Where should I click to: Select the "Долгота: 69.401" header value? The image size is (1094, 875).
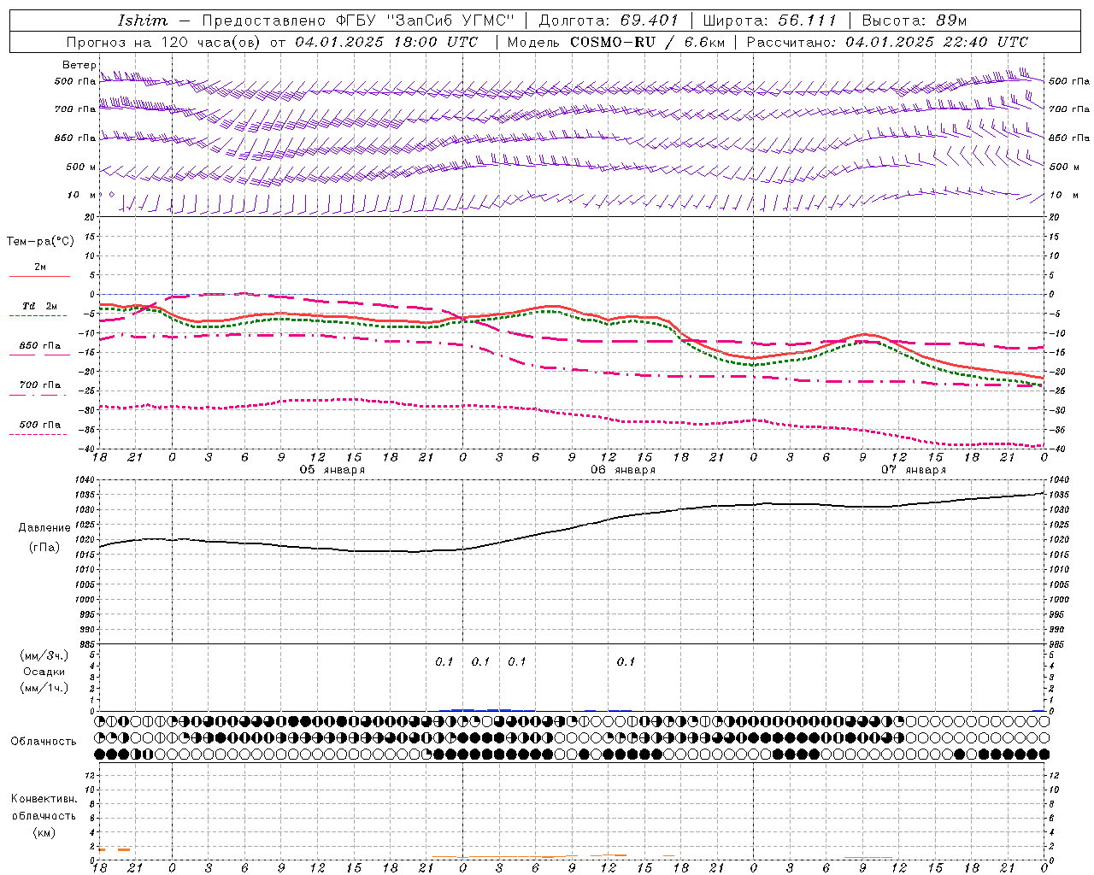point(609,21)
